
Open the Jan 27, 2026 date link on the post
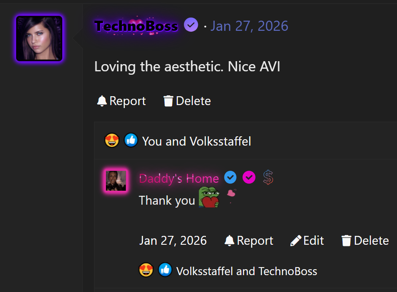tap(249, 26)
